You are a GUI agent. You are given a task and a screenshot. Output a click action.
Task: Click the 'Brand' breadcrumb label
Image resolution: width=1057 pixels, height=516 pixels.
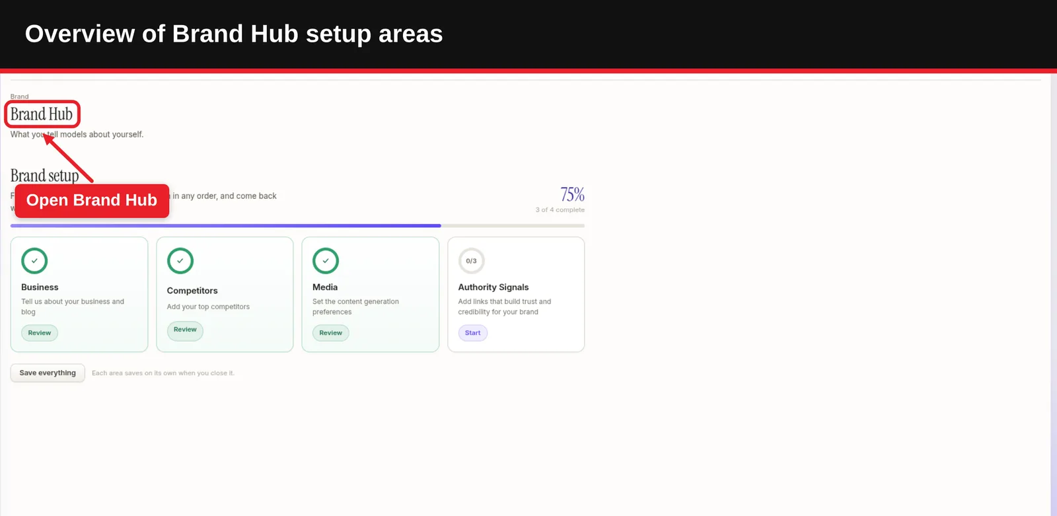(x=20, y=96)
